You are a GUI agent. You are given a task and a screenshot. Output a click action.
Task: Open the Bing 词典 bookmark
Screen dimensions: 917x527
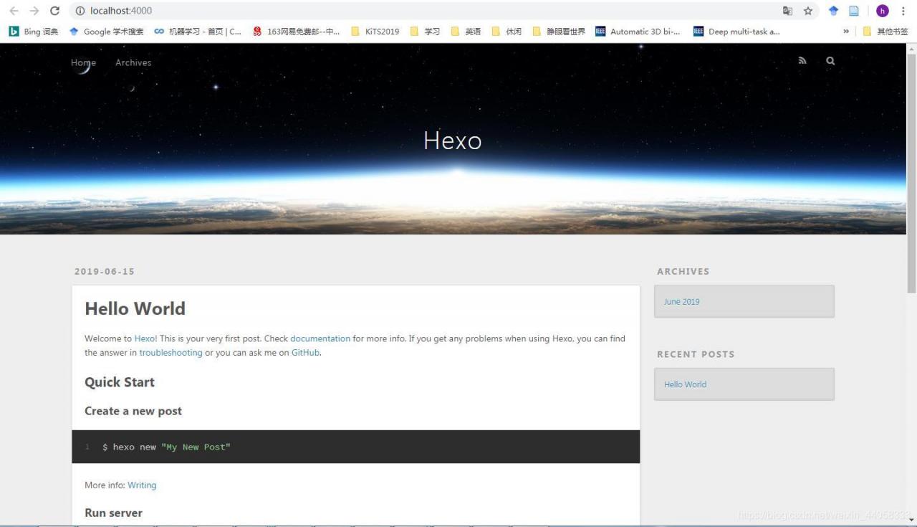(x=33, y=31)
